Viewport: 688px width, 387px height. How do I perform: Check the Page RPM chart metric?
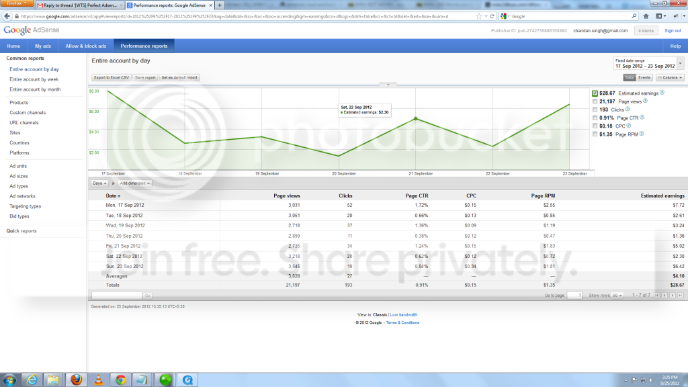[x=595, y=134]
